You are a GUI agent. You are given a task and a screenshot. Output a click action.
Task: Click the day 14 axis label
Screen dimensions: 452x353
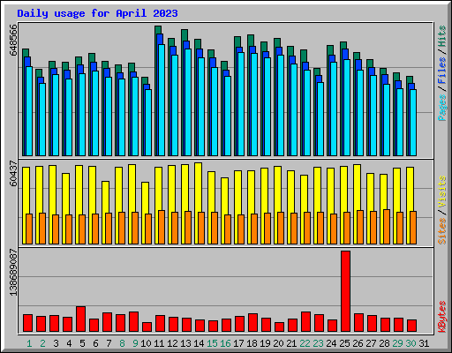[199, 343]
